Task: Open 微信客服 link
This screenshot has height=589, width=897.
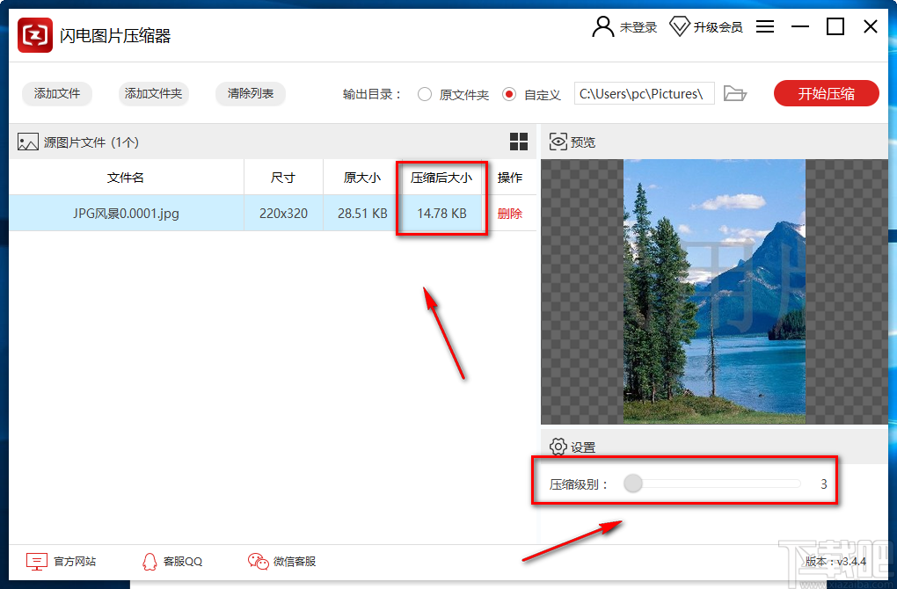Action: pyautogui.click(x=295, y=562)
